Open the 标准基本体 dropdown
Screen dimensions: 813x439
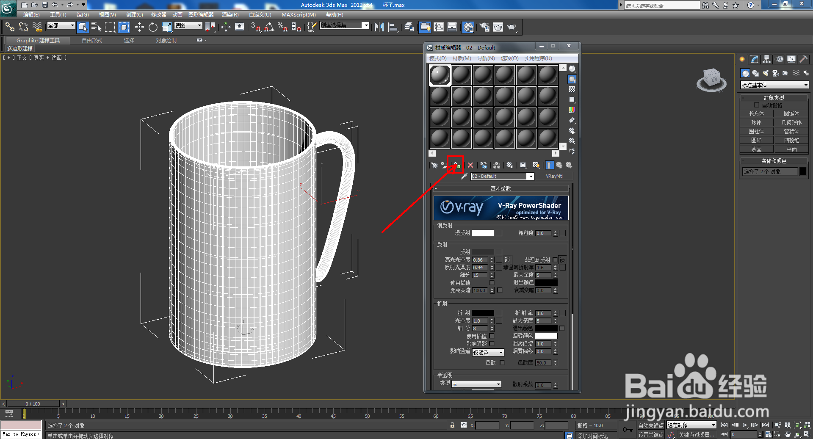click(774, 85)
